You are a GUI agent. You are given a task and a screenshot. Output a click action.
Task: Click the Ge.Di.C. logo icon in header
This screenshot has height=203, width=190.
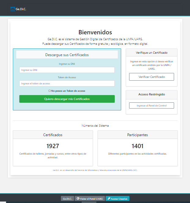(13, 9)
